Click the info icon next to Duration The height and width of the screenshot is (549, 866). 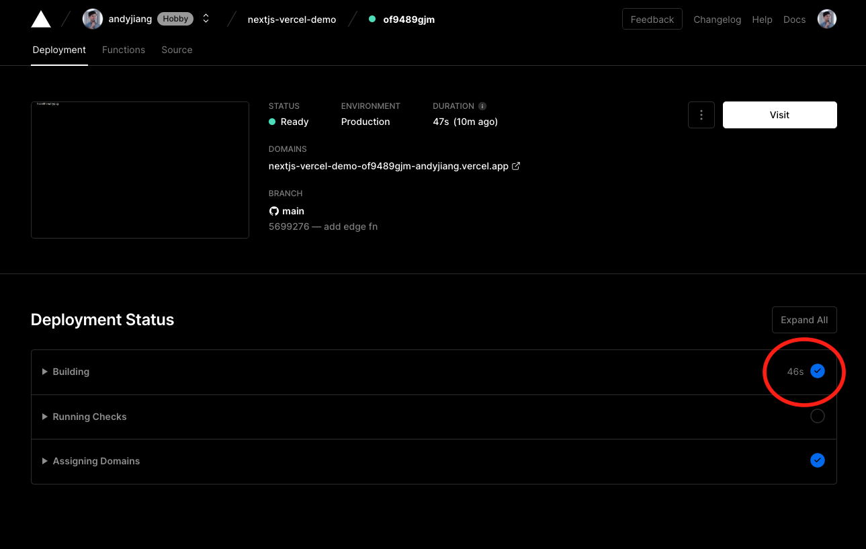click(x=483, y=105)
